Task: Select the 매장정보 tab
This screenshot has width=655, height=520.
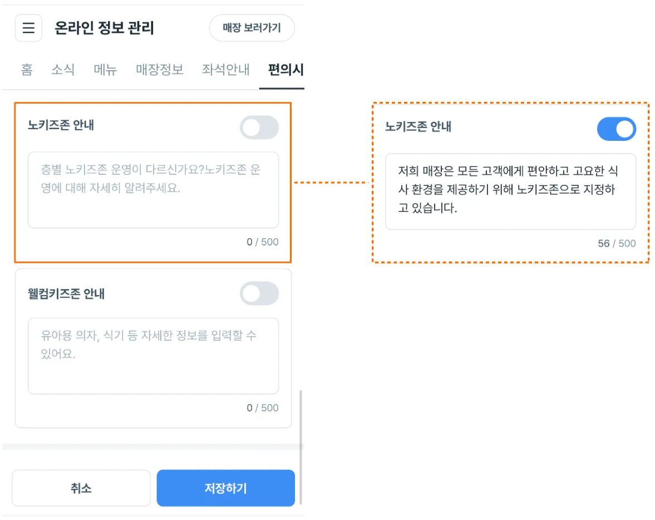Action: click(x=160, y=70)
